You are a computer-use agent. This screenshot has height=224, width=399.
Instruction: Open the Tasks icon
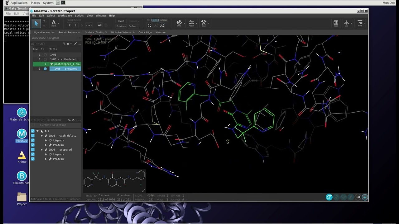point(360,23)
